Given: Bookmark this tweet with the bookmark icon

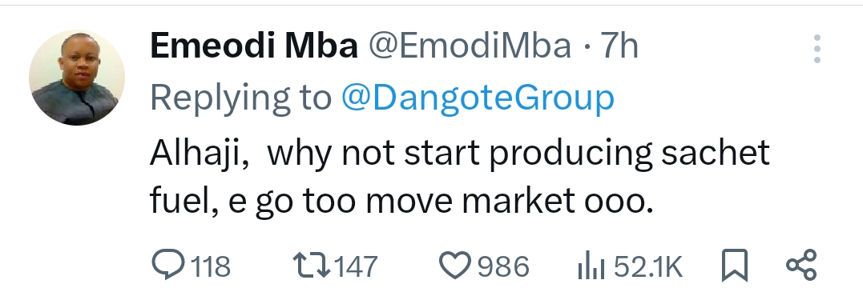Looking at the screenshot, I should (x=735, y=266).
